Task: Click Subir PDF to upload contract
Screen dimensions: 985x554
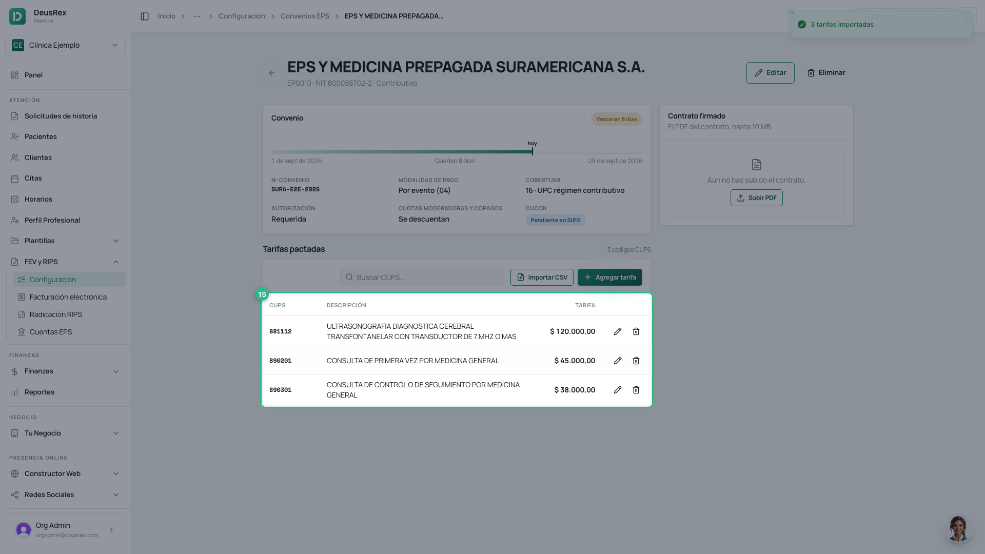Action: [x=757, y=198]
